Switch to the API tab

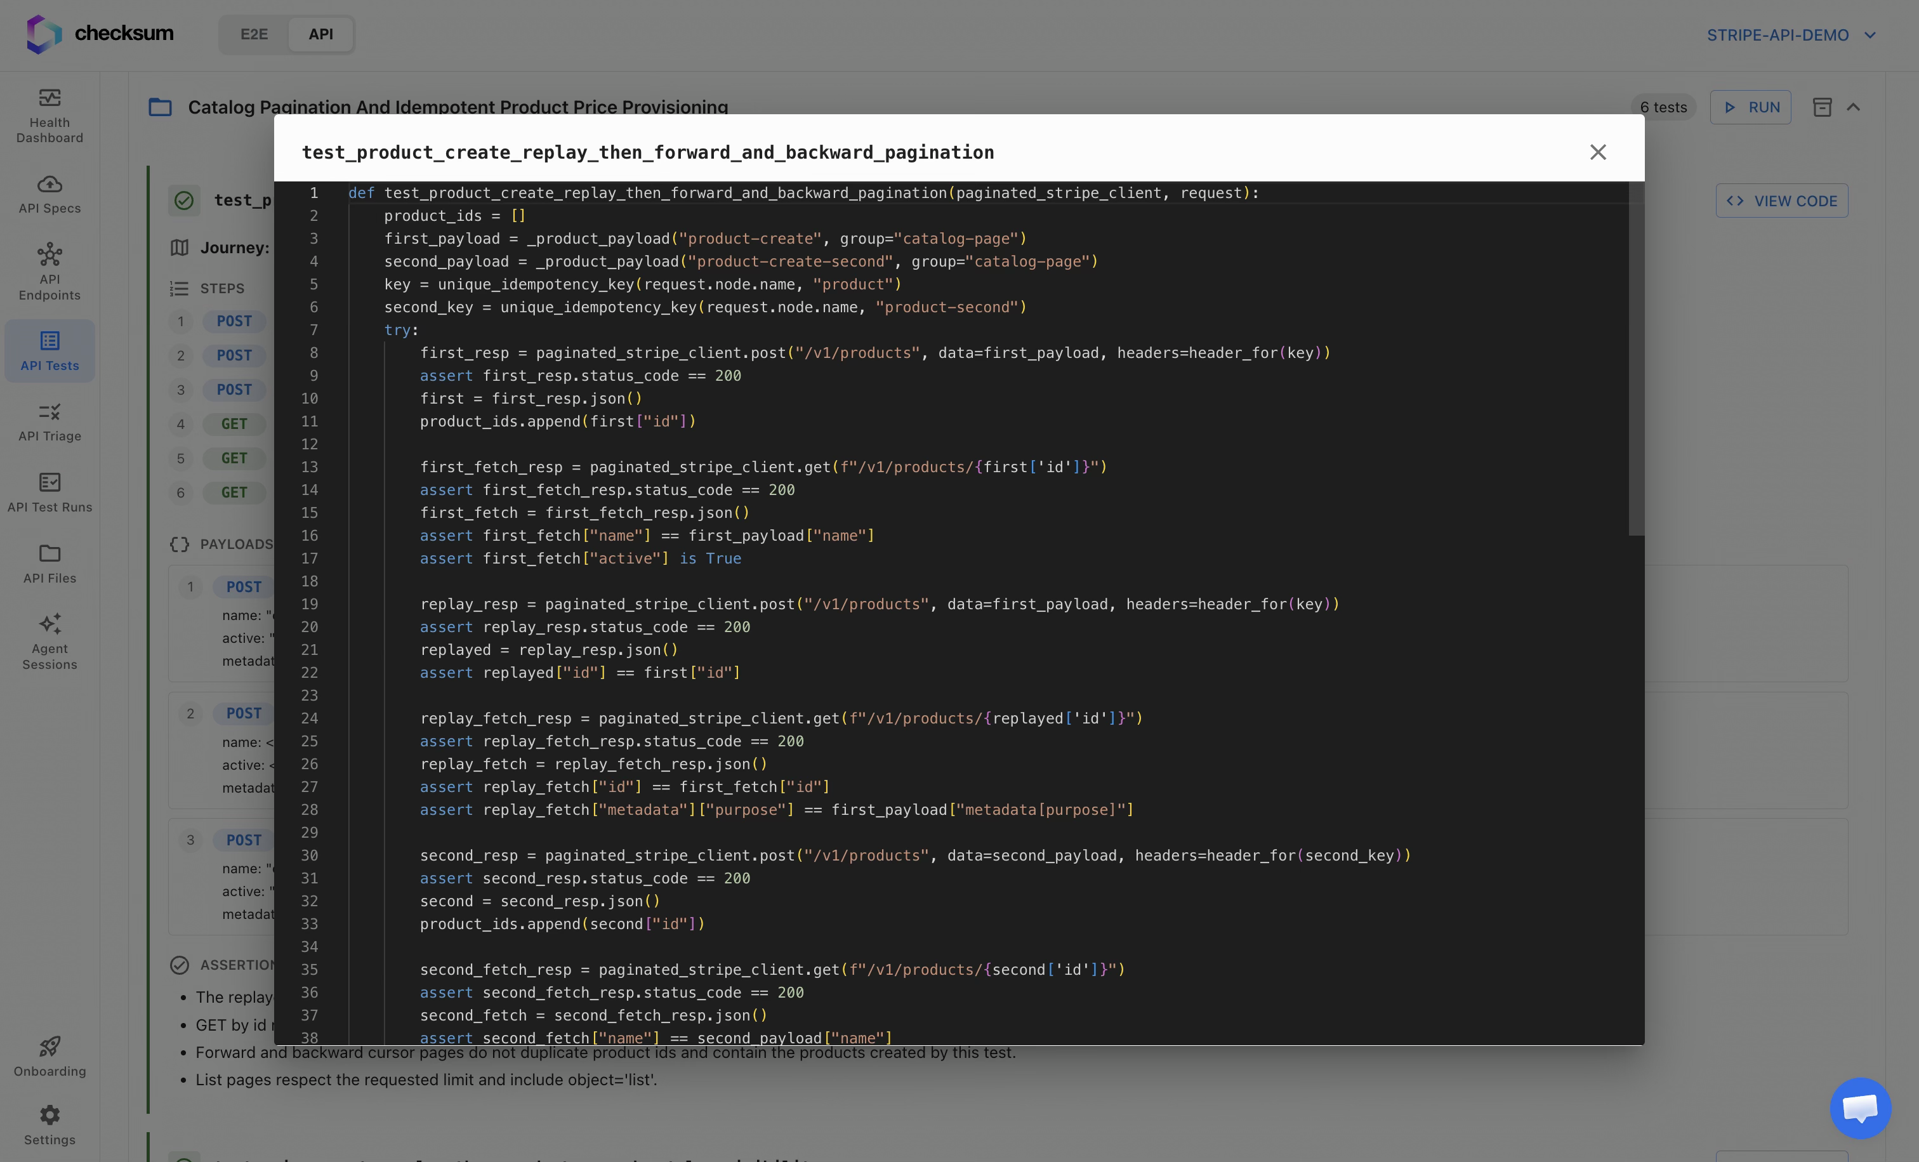pos(321,34)
